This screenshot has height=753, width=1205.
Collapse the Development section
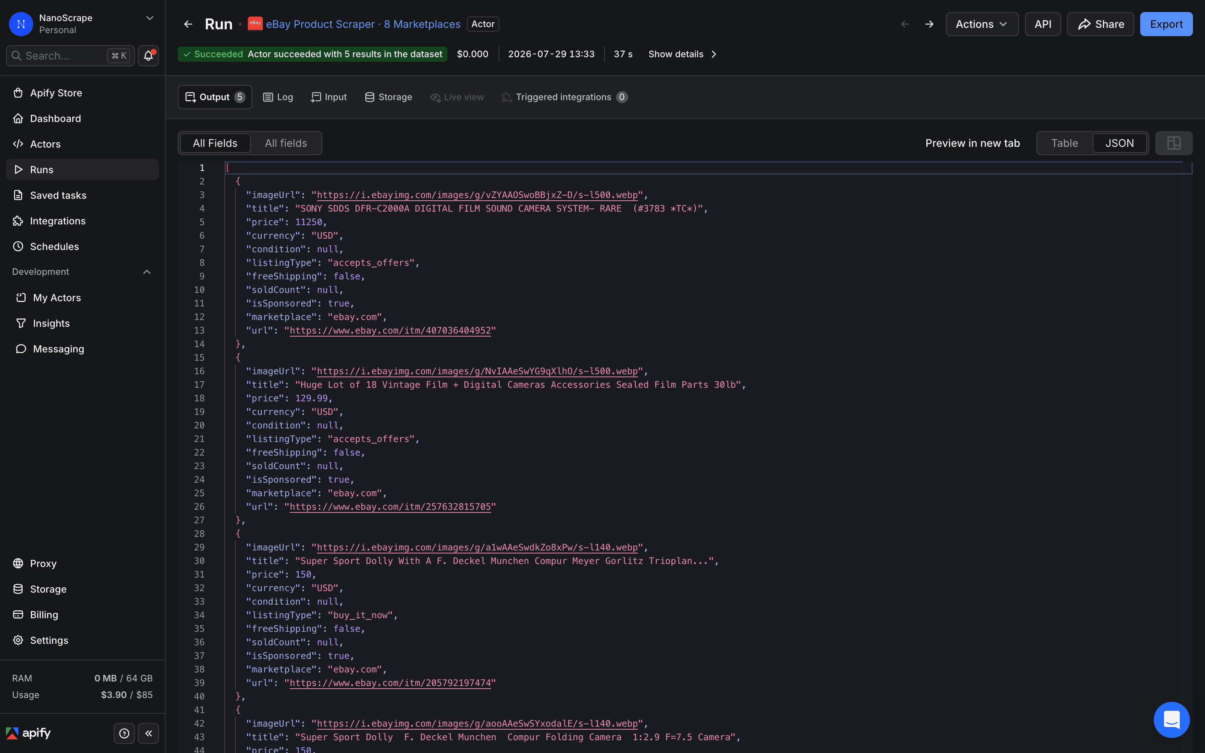pyautogui.click(x=147, y=272)
